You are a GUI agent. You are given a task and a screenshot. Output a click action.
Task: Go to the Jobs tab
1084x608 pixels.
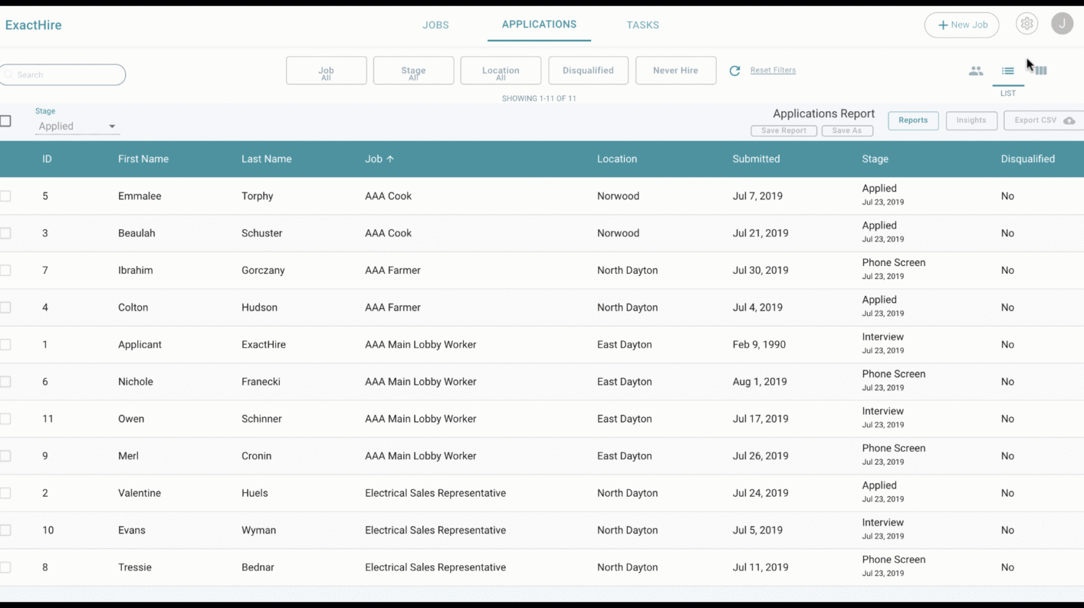436,25
